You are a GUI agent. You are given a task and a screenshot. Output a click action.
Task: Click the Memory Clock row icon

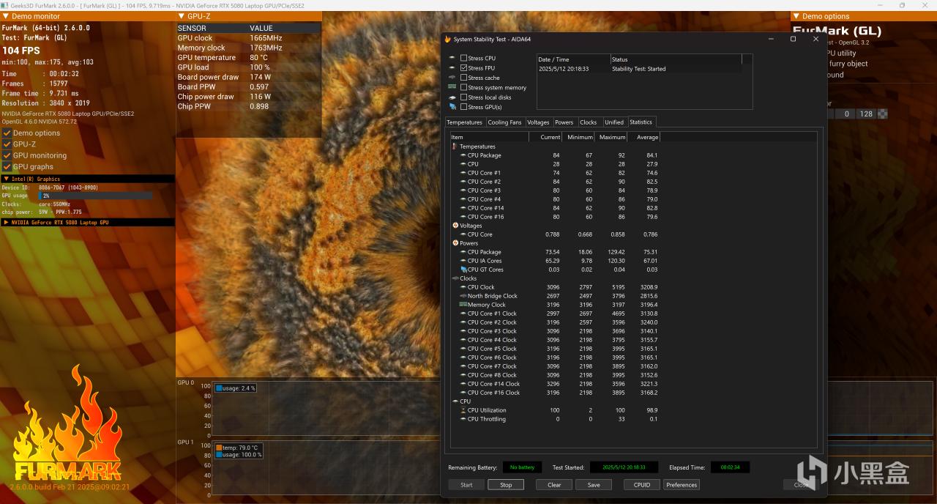tap(463, 305)
